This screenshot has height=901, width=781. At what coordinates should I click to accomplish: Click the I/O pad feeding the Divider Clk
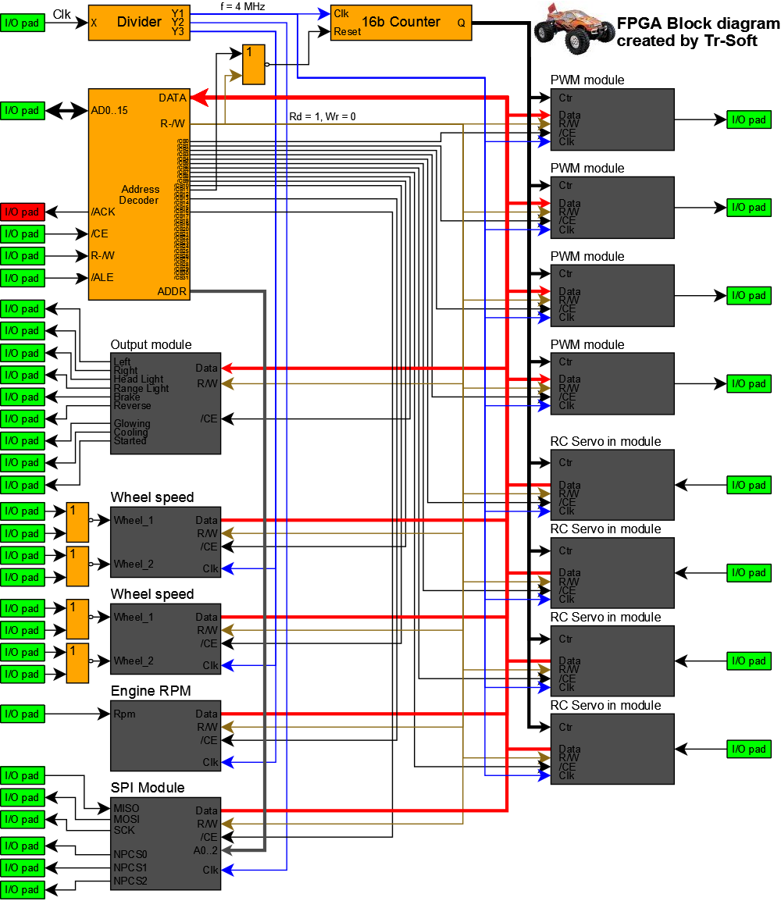[x=23, y=23]
